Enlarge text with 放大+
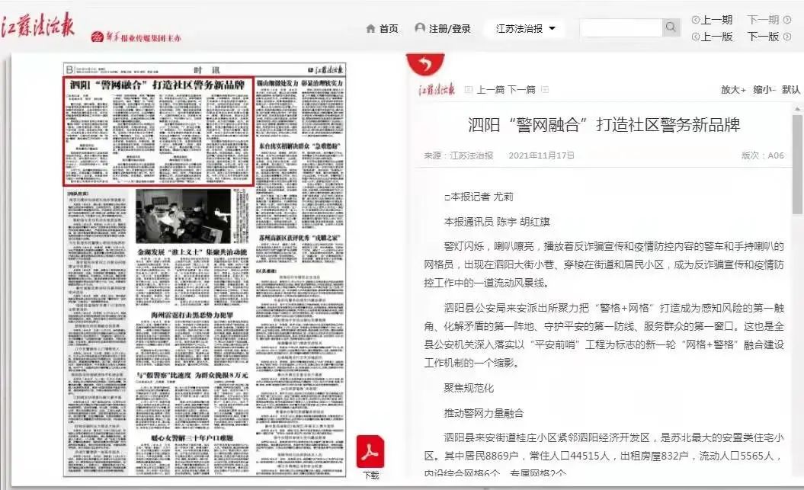804x490 pixels. [733, 90]
